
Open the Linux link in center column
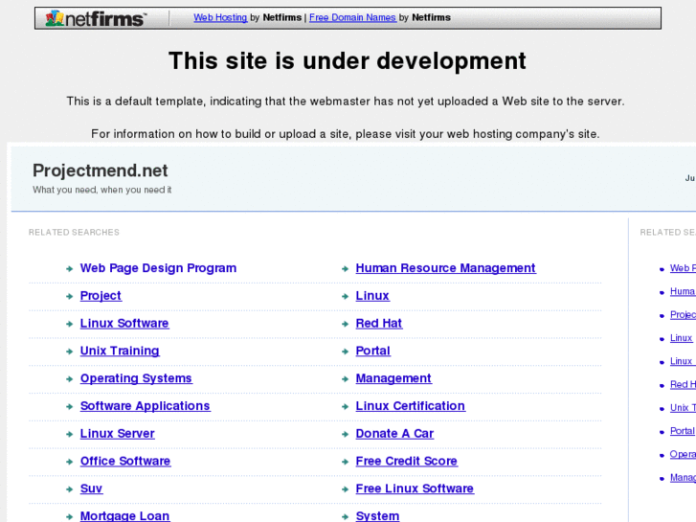point(372,295)
